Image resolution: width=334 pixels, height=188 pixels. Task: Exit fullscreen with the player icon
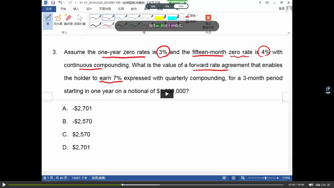point(329,185)
